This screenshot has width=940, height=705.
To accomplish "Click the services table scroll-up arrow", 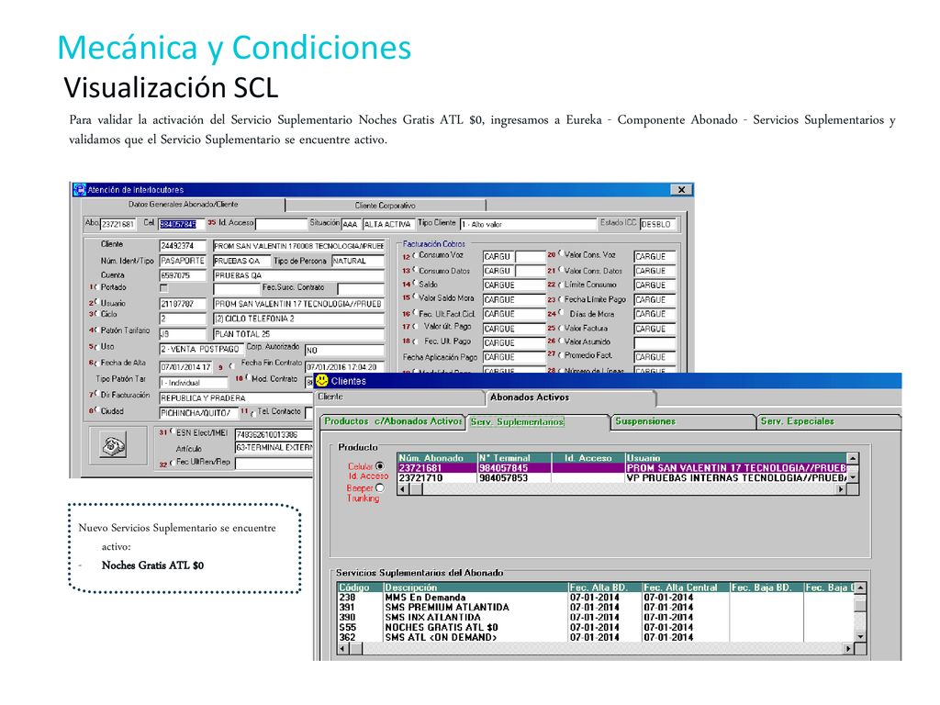I will [860, 588].
